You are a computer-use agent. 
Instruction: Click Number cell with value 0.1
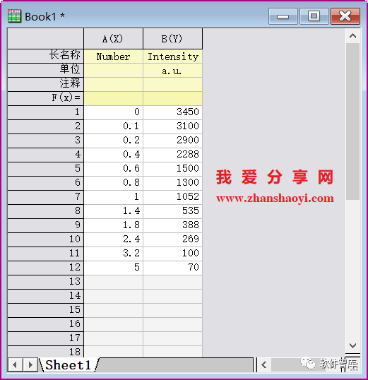(113, 126)
